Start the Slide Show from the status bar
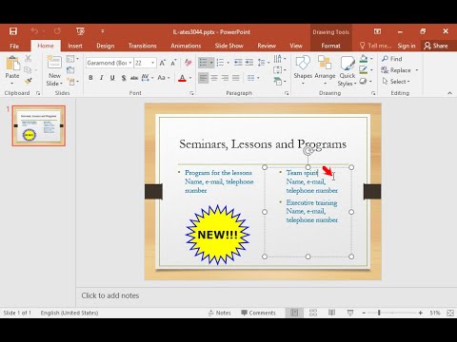Screen dimensions: 457x342 point(350,313)
